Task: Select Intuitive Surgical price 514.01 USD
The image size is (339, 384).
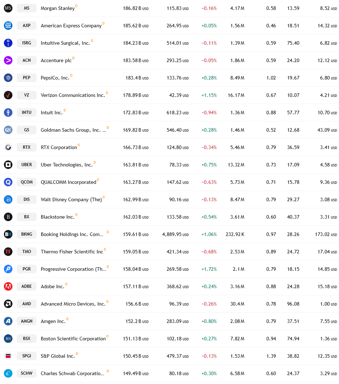Action: (x=177, y=43)
